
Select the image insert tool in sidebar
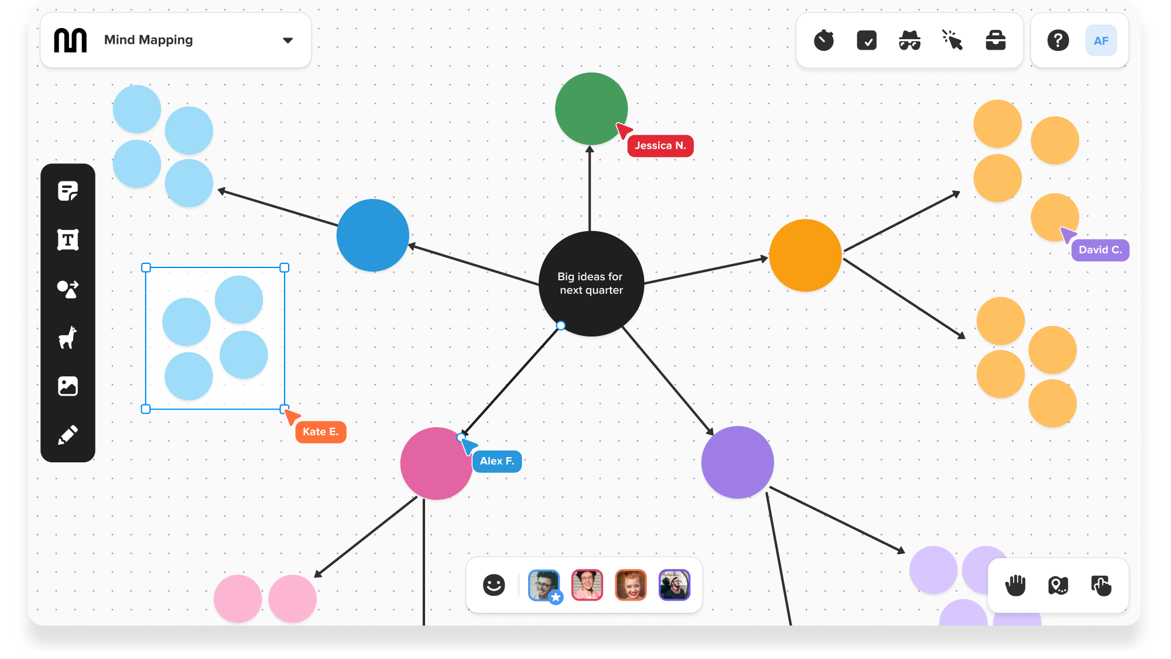pyautogui.click(x=69, y=386)
